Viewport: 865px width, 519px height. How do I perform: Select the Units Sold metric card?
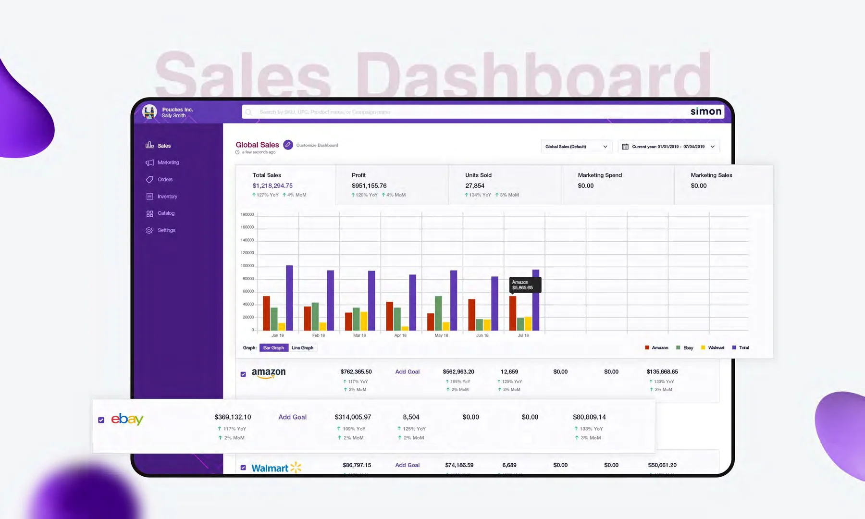[505, 185]
